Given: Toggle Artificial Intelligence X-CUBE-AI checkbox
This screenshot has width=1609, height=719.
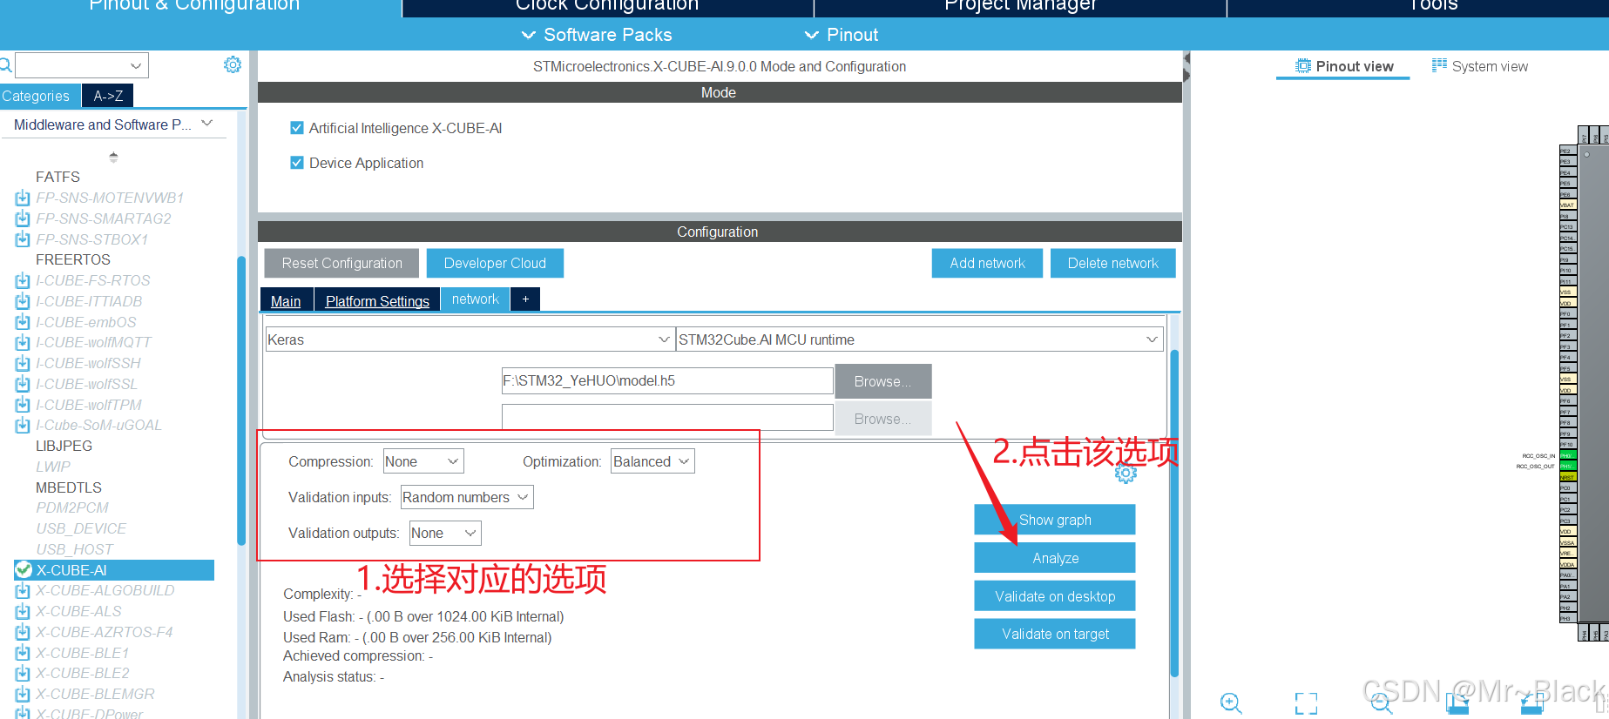Looking at the screenshot, I should point(297,128).
